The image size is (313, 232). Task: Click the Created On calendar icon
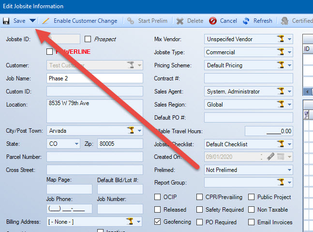point(281,156)
